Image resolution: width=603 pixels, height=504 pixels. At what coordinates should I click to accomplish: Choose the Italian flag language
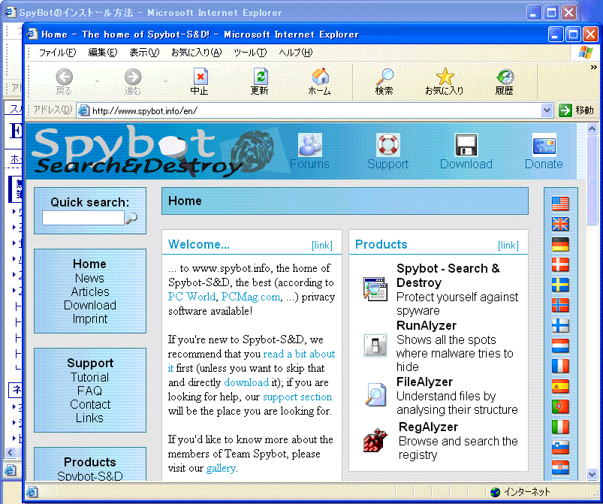(560, 427)
